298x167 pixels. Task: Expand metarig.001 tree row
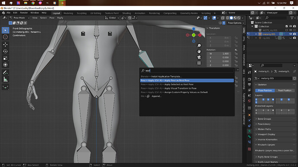coord(256,34)
